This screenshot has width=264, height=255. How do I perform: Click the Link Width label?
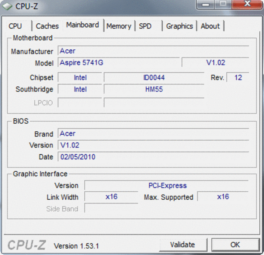click(x=62, y=197)
